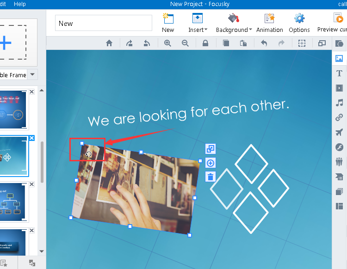Click the zoom in magnifier icon
347x269 pixels.
167,43
